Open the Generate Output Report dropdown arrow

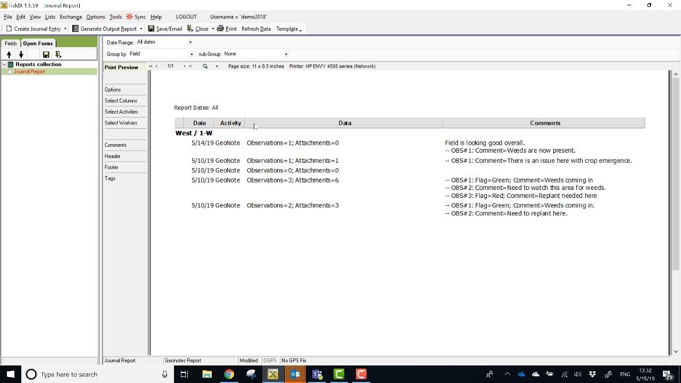click(x=141, y=29)
